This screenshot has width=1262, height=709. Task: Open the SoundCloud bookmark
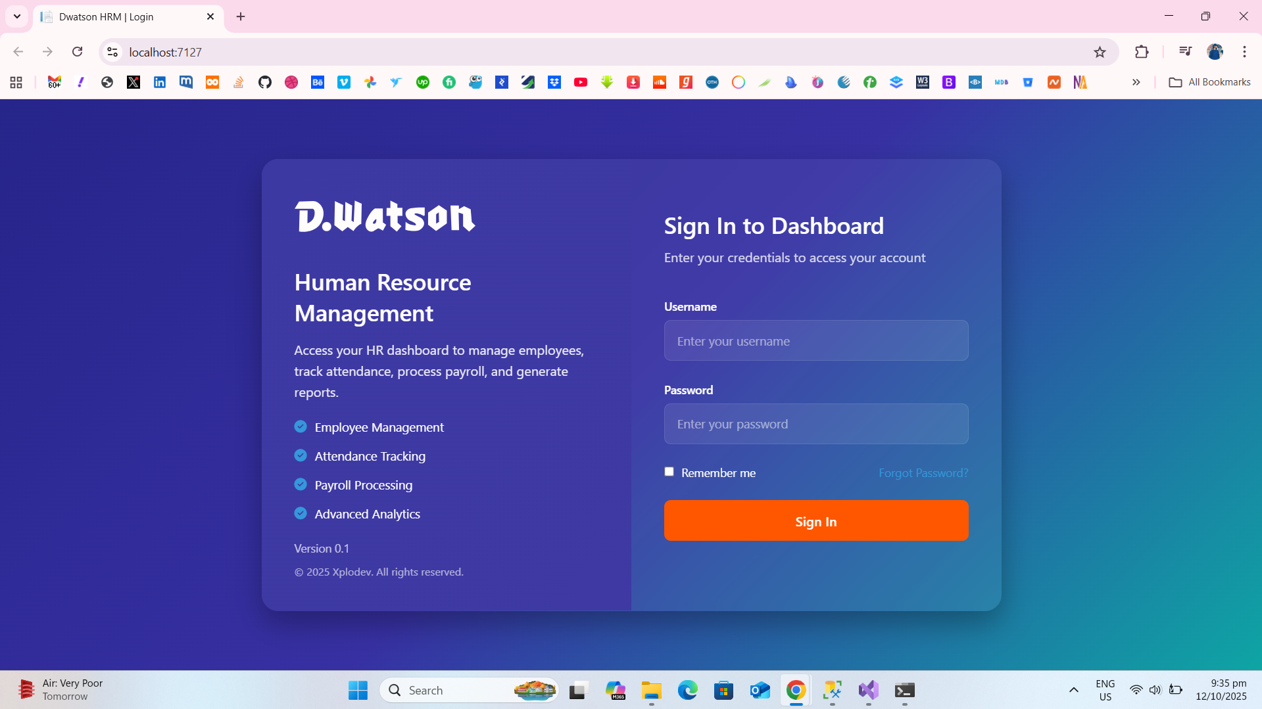[660, 82]
